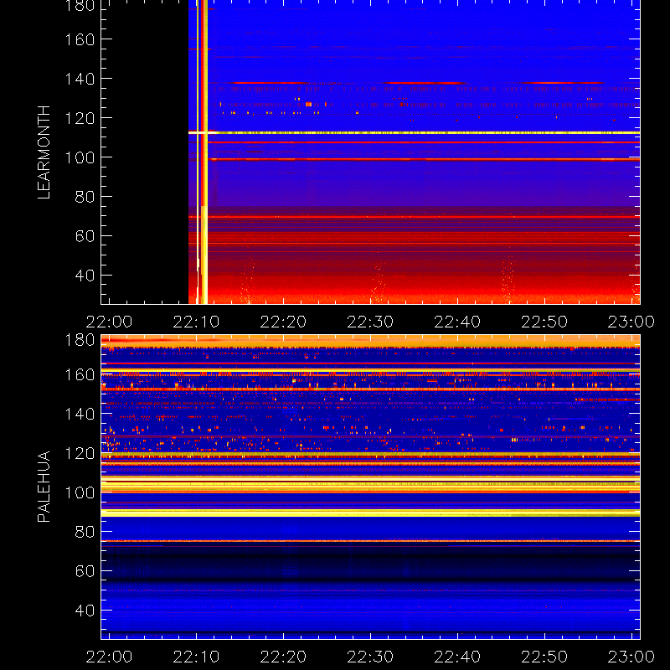Pick the 23:00 time label under Learmonth plot
Screen dimensions: 670x670
[631, 322]
